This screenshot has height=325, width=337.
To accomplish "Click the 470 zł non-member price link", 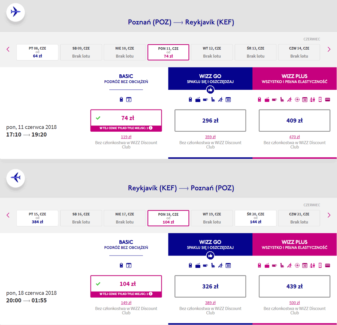I will click(x=294, y=137).
